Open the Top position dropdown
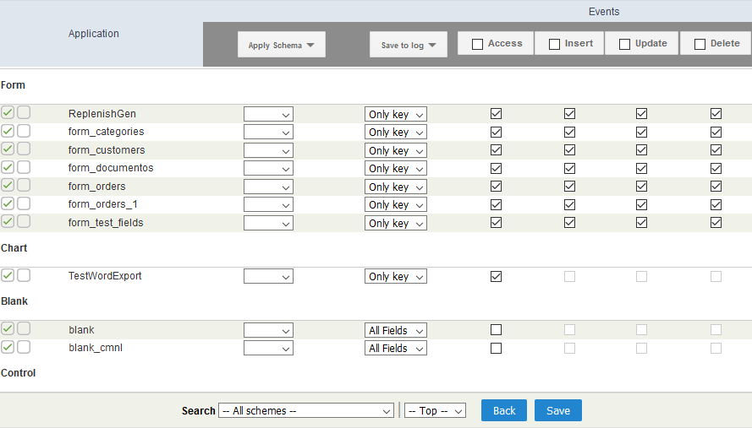The height and width of the screenshot is (428, 752). [435, 411]
